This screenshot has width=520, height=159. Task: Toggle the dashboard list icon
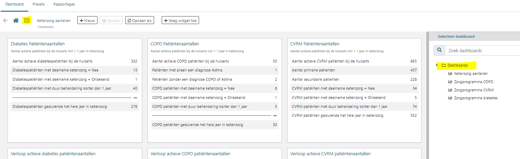[27, 21]
